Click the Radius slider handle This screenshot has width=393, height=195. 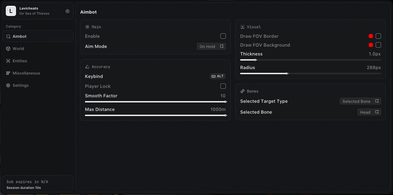287,73
